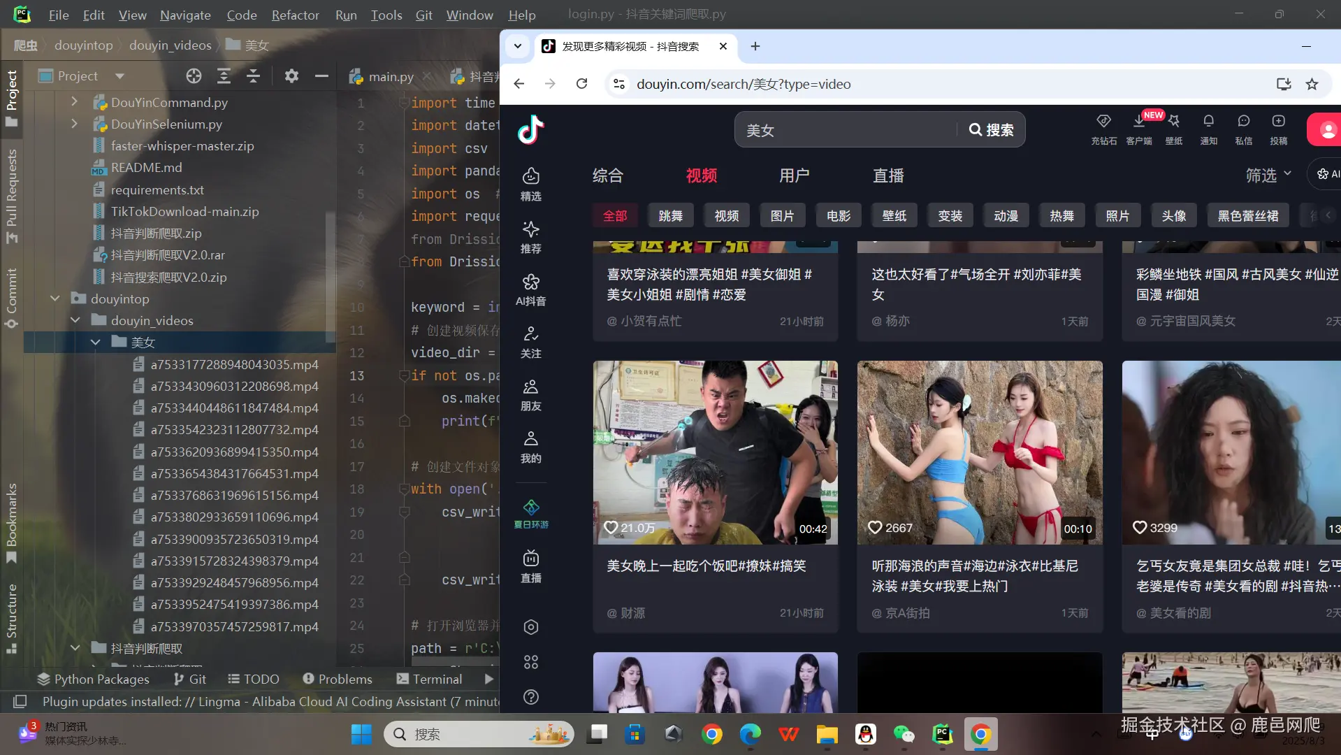Expand all items in the Project panel toolbar
Viewport: 1341px width, 755px height.
point(224,76)
